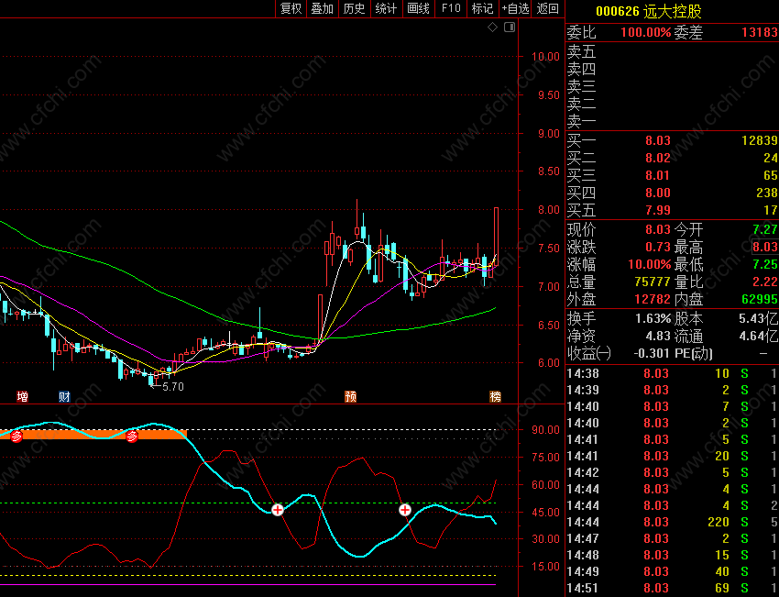Click the second 多 signal marker
779x597 pixels.
(x=132, y=437)
